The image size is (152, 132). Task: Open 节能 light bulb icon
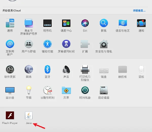pos(29,90)
